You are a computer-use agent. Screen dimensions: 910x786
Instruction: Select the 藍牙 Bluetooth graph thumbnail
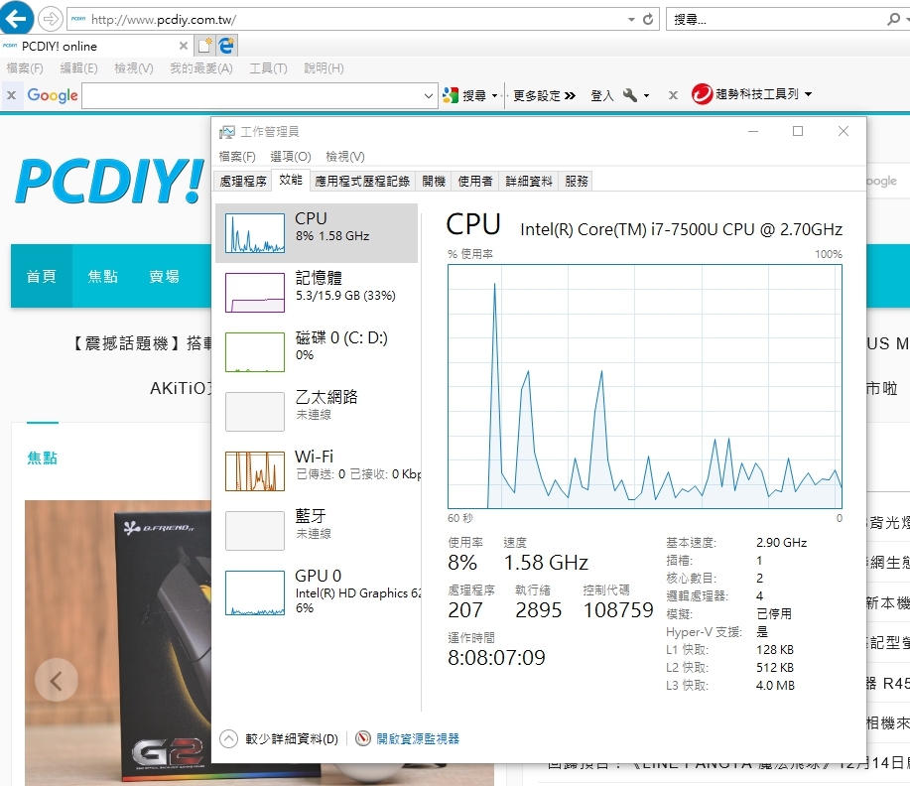(255, 531)
